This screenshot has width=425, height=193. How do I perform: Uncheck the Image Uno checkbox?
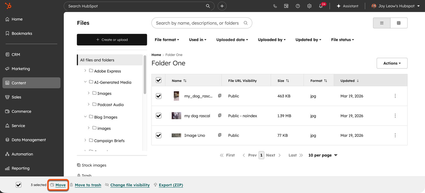point(159,135)
